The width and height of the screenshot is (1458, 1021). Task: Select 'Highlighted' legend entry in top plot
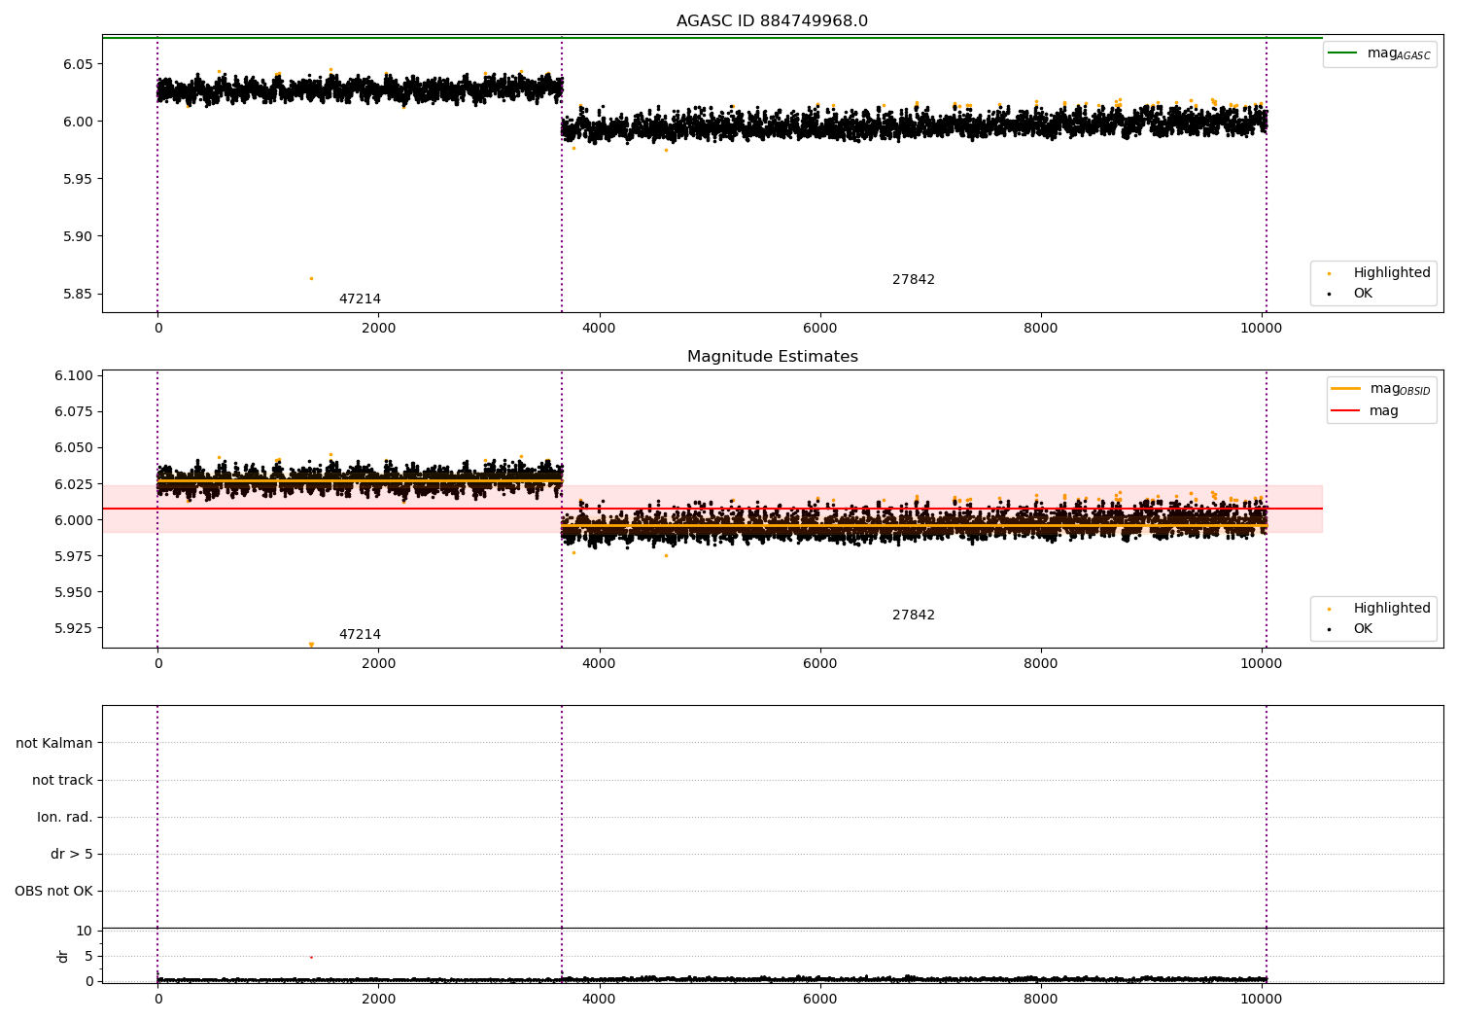1392,273
